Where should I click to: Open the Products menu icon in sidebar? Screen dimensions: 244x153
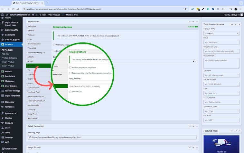tap(3, 44)
